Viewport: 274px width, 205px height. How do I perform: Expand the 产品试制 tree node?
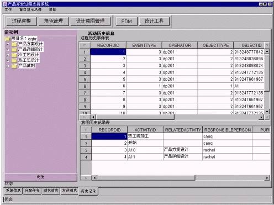[x=8, y=66]
